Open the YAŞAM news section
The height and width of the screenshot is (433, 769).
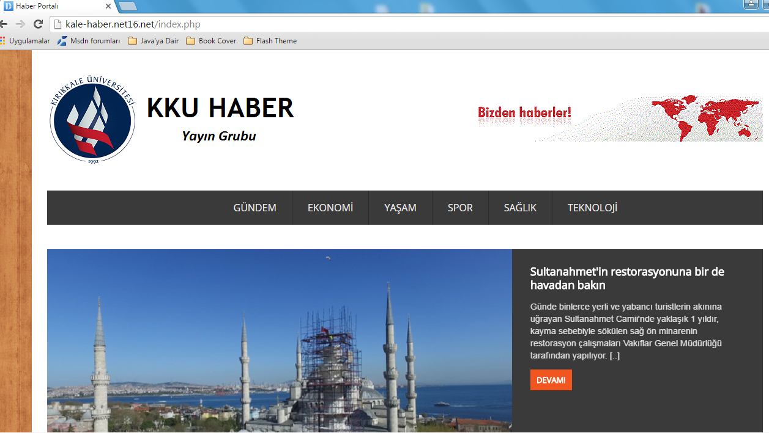point(400,208)
